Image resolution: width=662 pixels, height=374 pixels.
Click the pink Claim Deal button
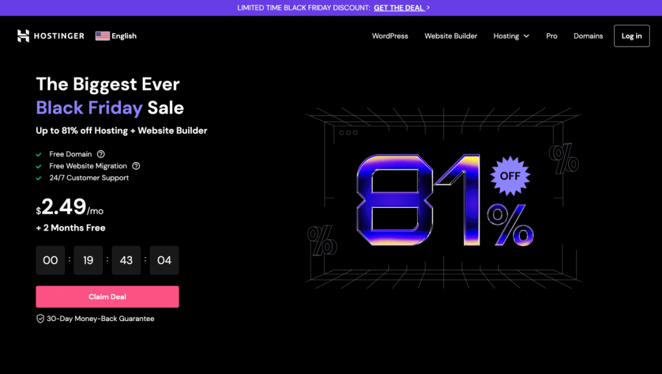click(x=107, y=296)
